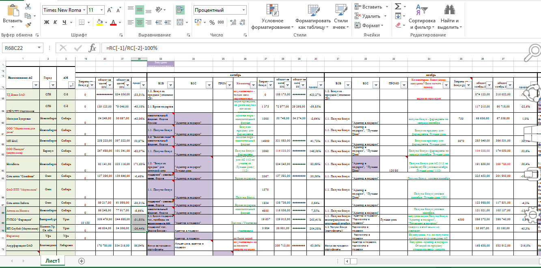Open Найти и выделить menu

[450, 17]
